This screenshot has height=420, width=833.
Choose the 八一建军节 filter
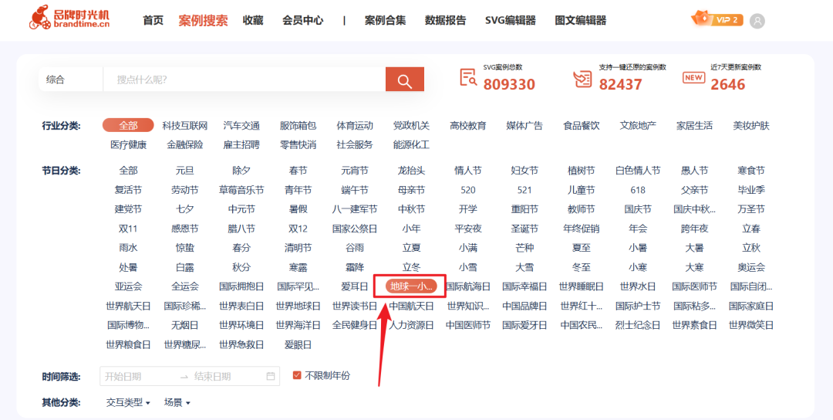(x=355, y=209)
